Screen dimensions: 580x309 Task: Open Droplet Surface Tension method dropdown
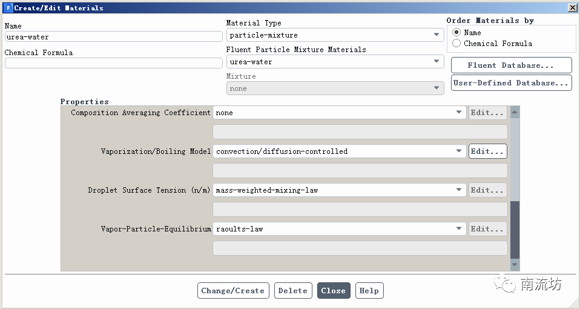tap(339, 190)
